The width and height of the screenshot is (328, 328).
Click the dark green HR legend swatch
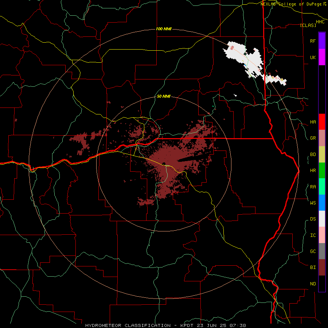(322, 170)
